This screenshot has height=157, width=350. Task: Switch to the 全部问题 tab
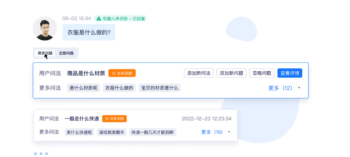point(66,53)
